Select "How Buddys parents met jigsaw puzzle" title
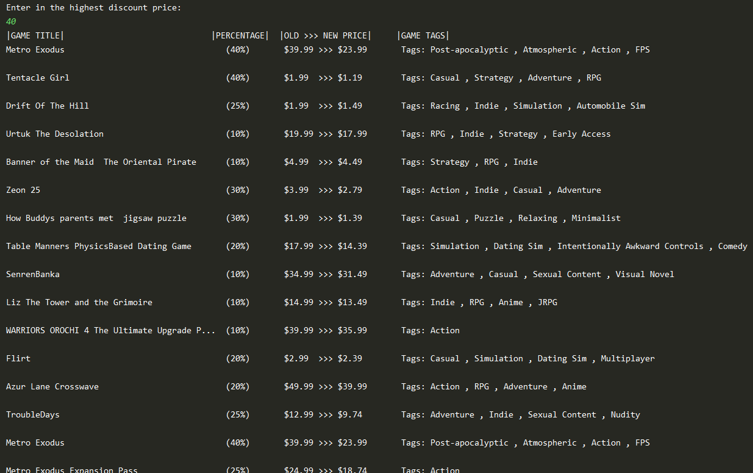Image resolution: width=753 pixels, height=473 pixels. (x=96, y=218)
